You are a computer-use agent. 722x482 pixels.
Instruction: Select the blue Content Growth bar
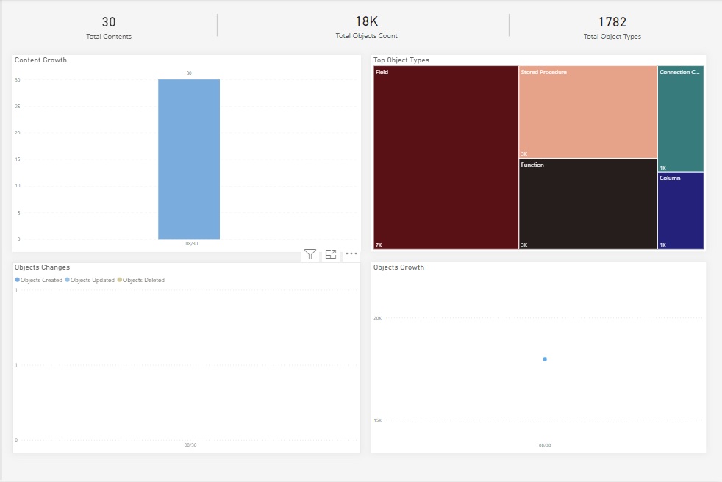click(189, 159)
